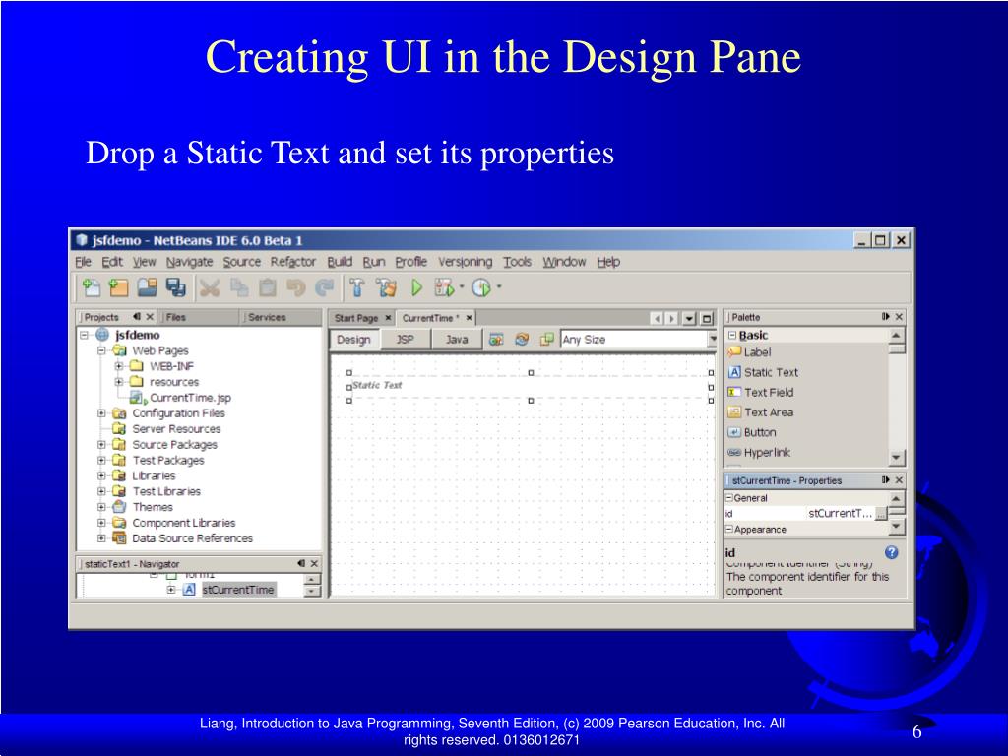Click the Design view button
Screen dimensions: 1008x756
[353, 339]
